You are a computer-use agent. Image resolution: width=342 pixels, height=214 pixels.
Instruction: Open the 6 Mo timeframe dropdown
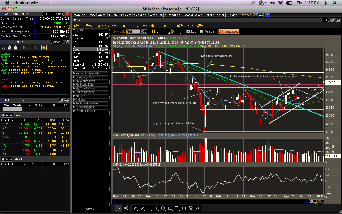(160, 32)
